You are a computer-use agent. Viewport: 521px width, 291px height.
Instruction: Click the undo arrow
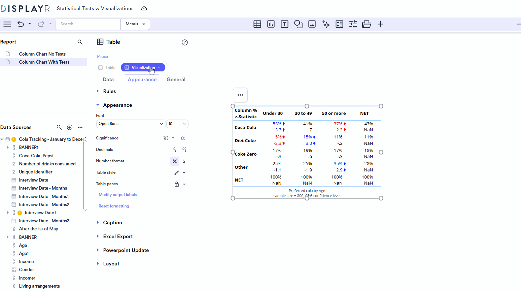click(21, 24)
